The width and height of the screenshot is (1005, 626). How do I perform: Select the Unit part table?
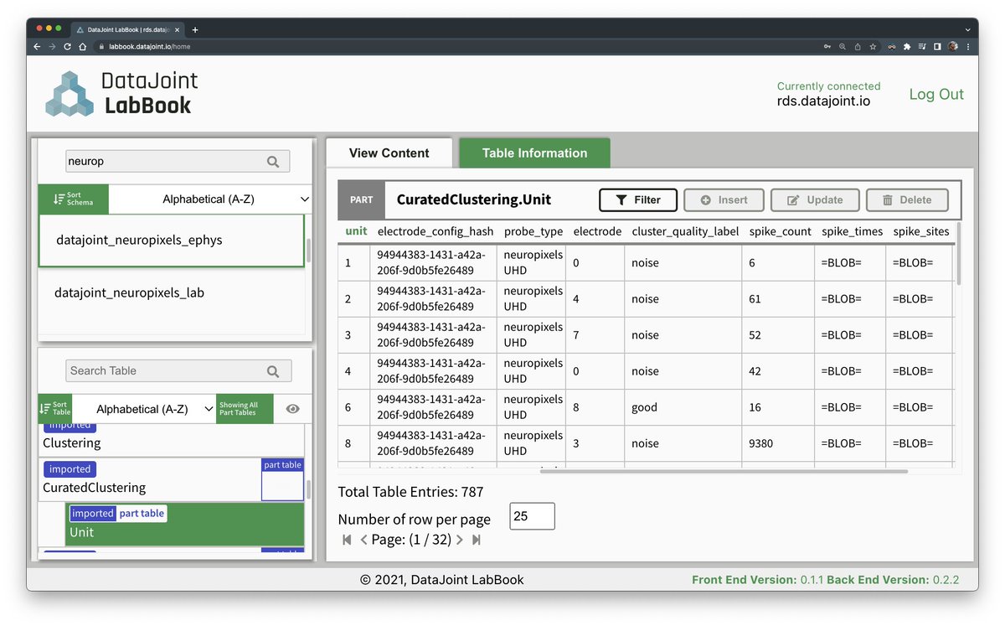tap(185, 525)
